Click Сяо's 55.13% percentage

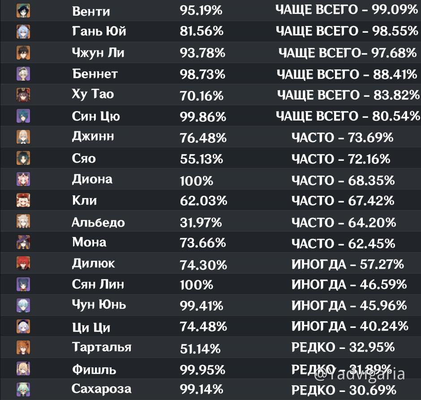point(202,159)
